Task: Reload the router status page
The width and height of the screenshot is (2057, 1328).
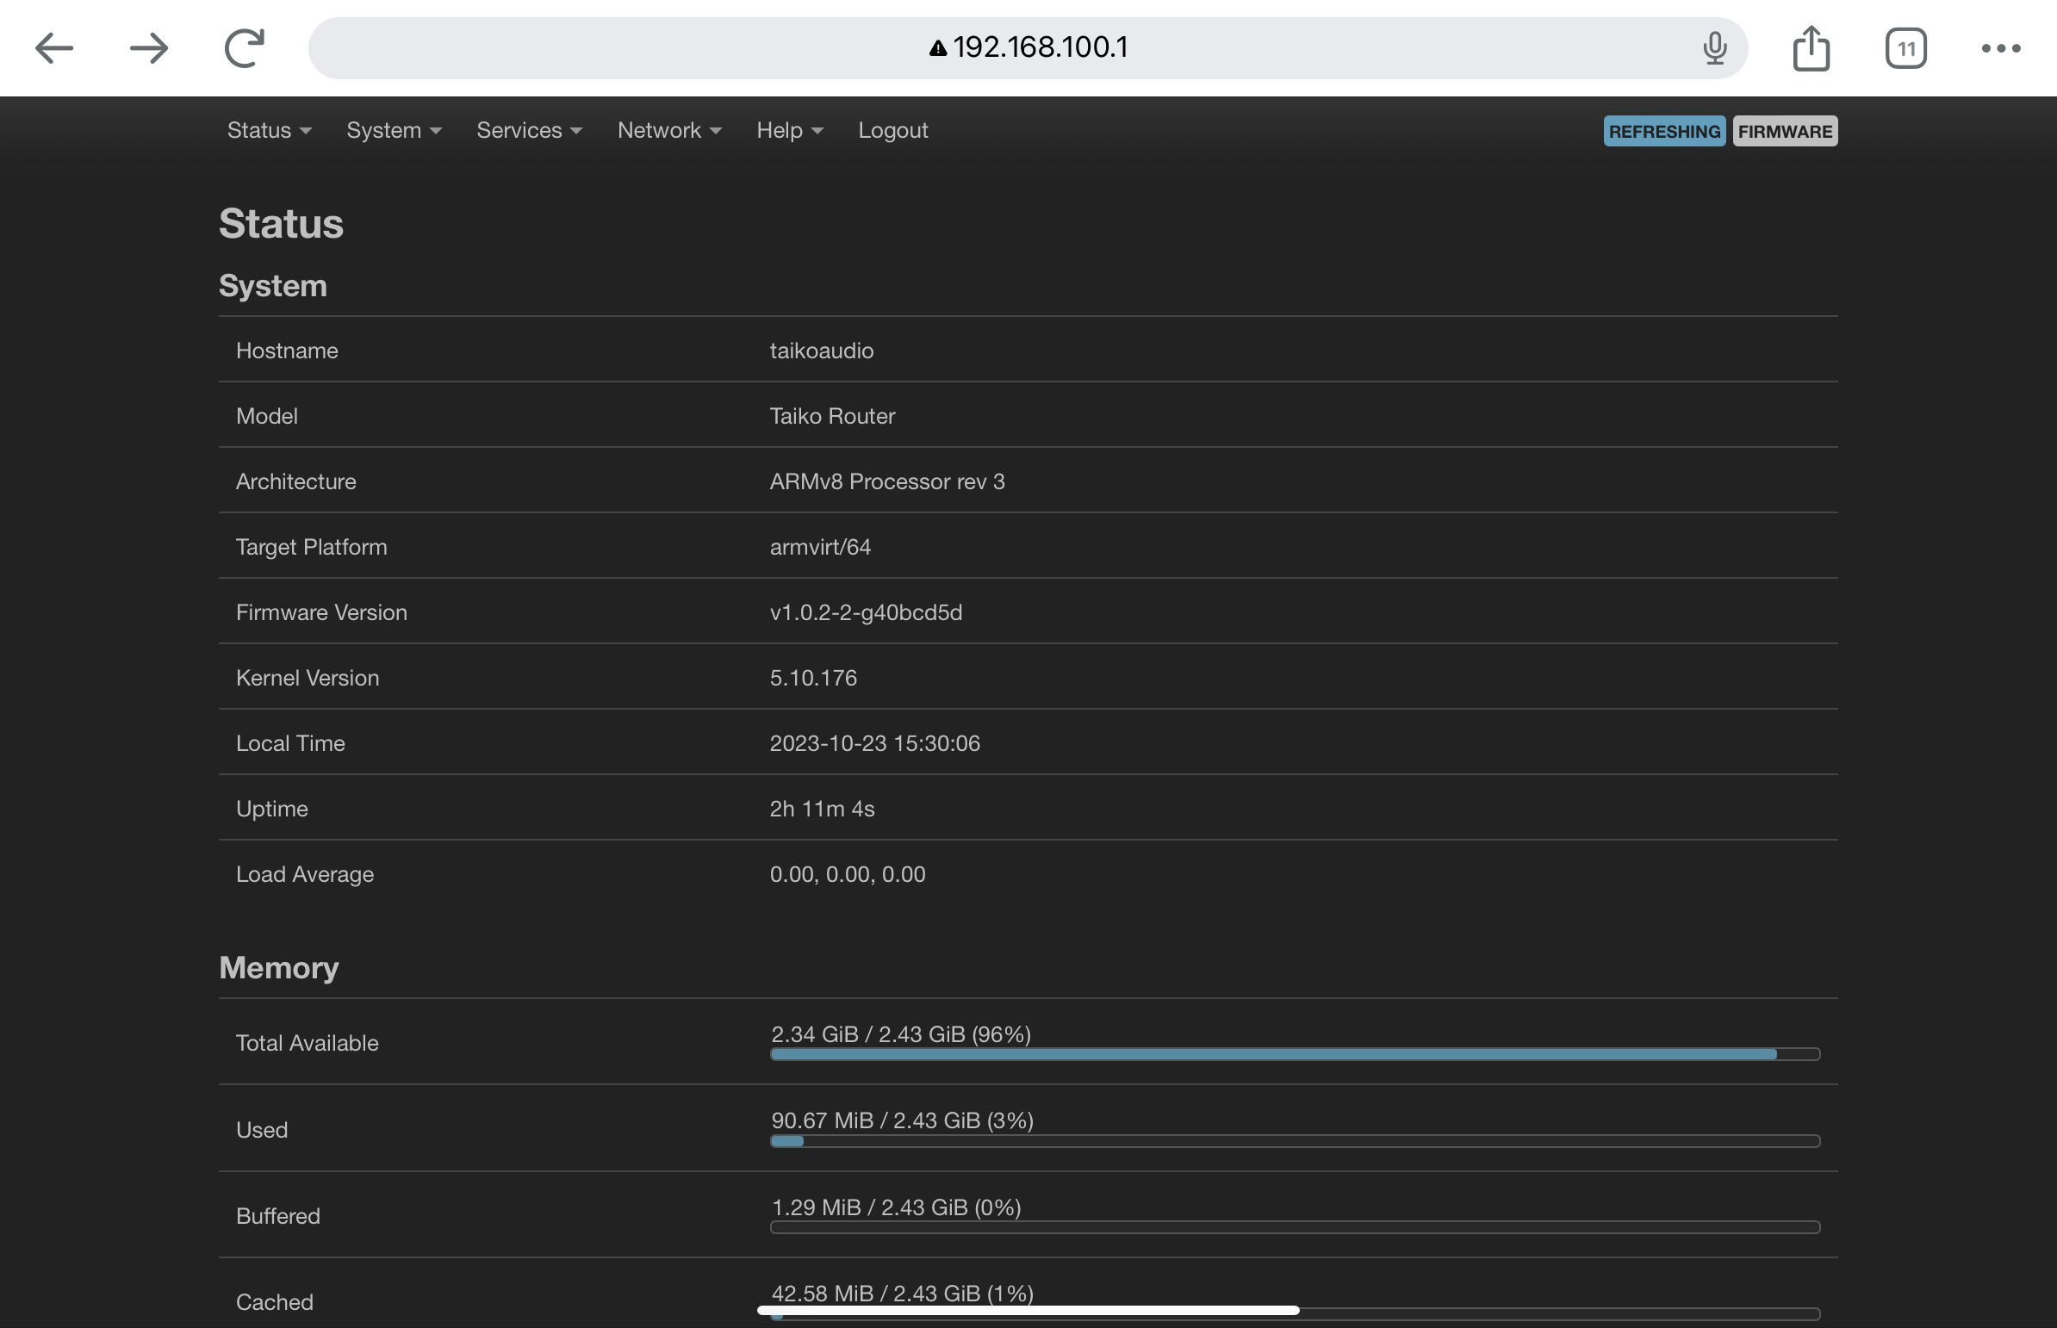Action: tap(244, 48)
